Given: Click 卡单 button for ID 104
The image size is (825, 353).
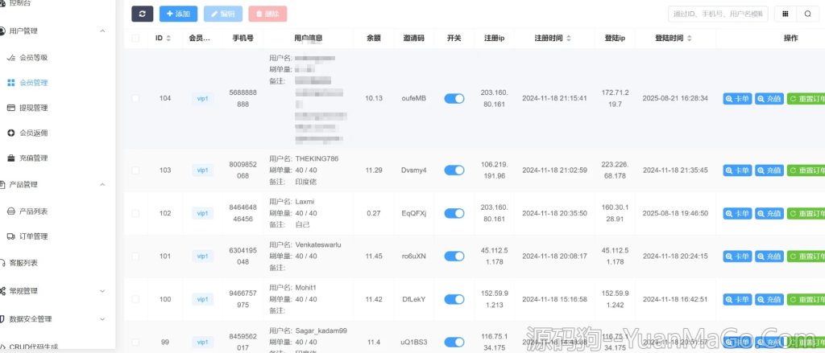Looking at the screenshot, I should point(738,99).
